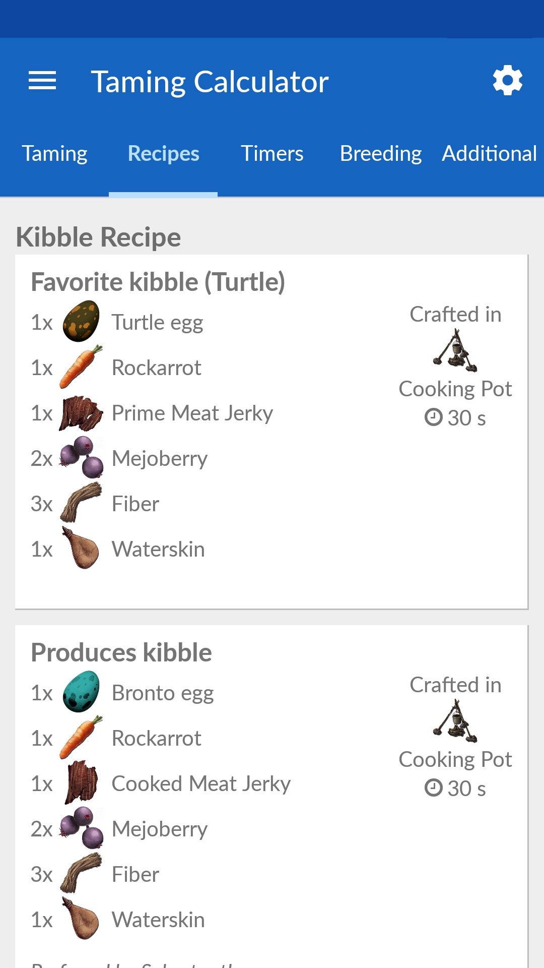Image resolution: width=544 pixels, height=968 pixels.
Task: Tap the Prime Meat Jerky icon
Action: click(81, 413)
